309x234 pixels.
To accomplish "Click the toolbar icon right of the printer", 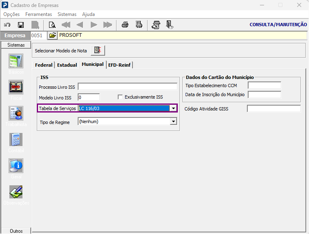I will click(x=139, y=25).
